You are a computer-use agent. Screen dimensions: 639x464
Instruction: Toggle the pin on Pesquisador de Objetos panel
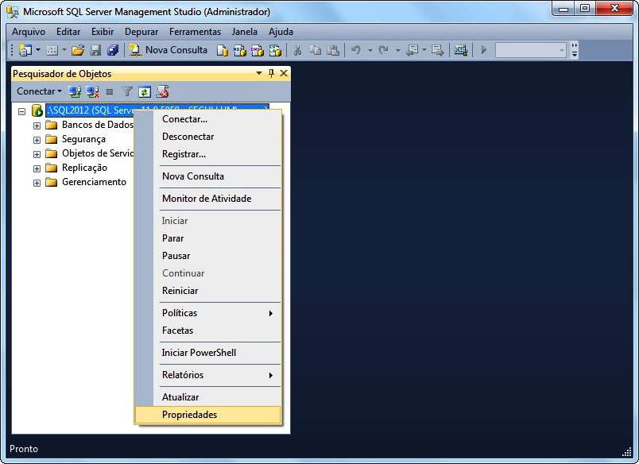[271, 73]
